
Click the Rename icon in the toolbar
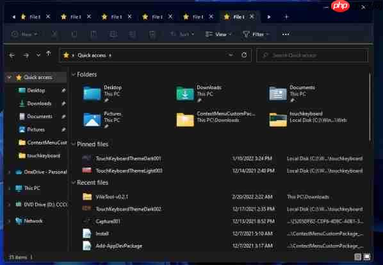[x=113, y=34]
